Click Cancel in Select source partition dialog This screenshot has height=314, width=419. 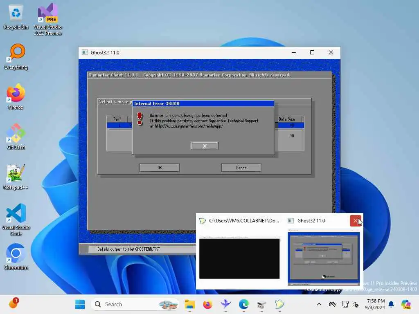pos(241,168)
